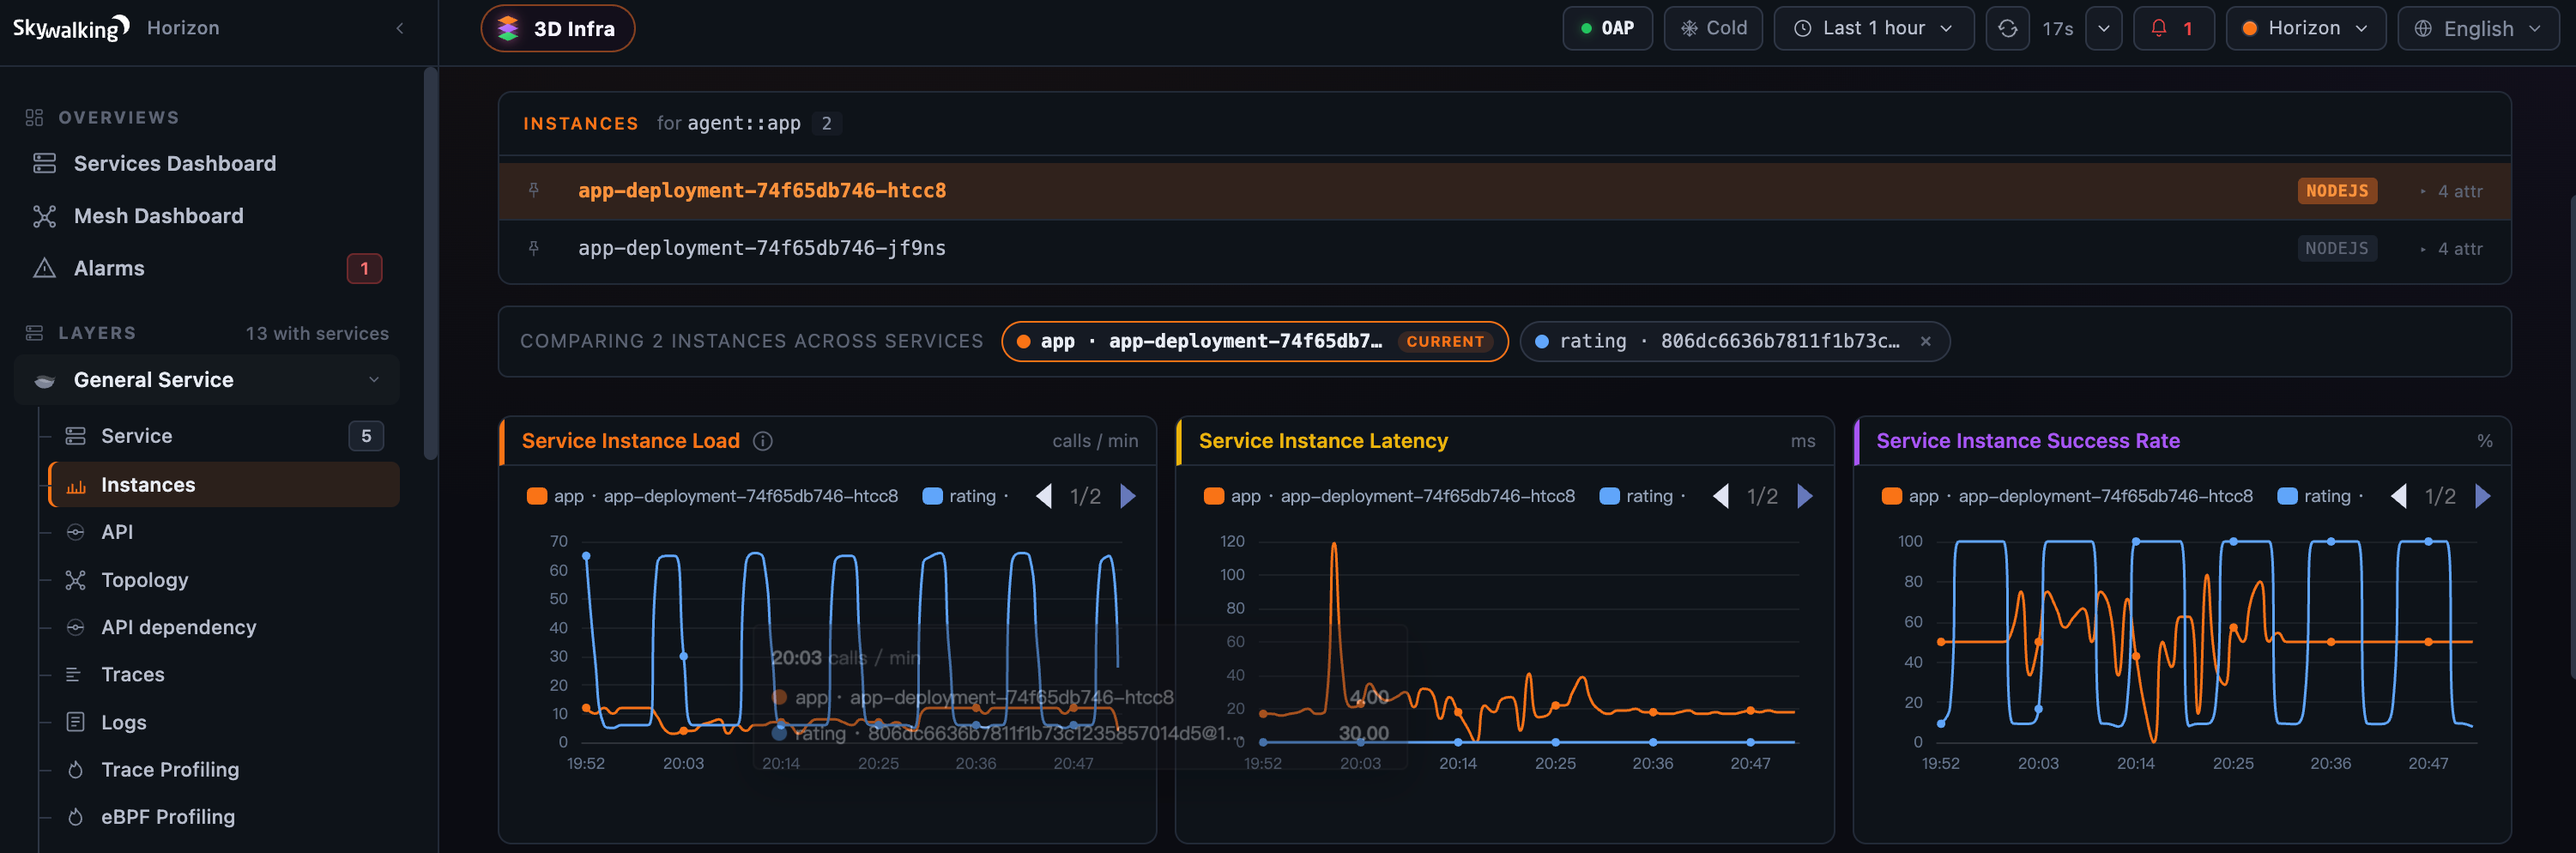The image size is (2576, 853).
Task: Click the Alarms warning triangle icon
Action: pos(44,268)
